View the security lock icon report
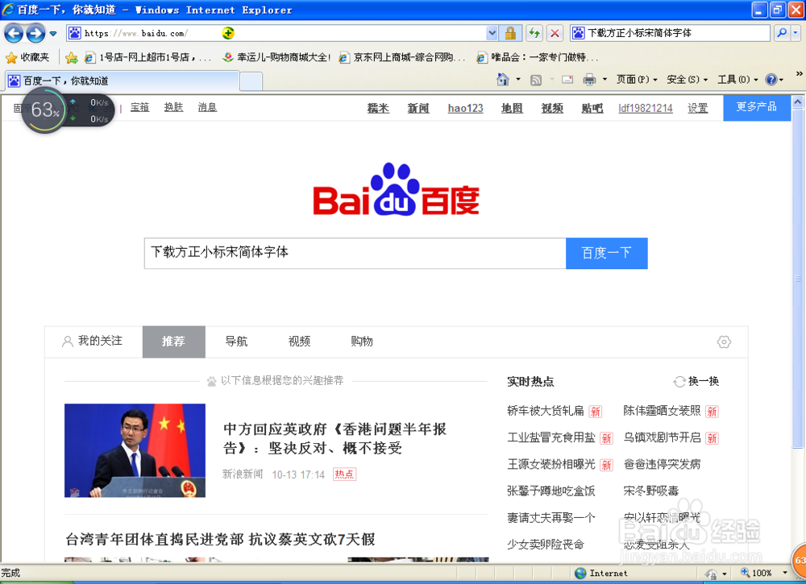This screenshot has height=584, width=806. (510, 33)
